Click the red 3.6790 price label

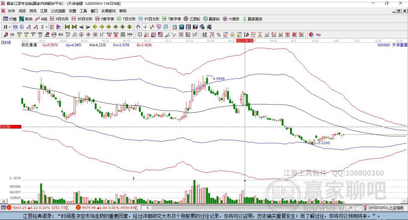[11, 127]
